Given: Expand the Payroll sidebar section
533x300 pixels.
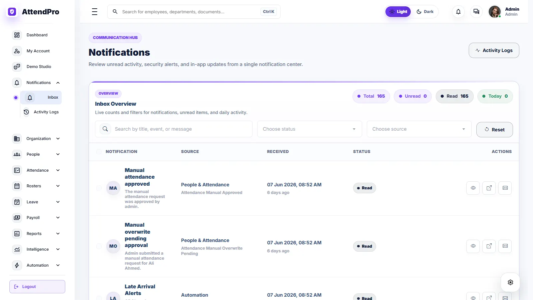Looking at the screenshot, I should click(x=58, y=218).
